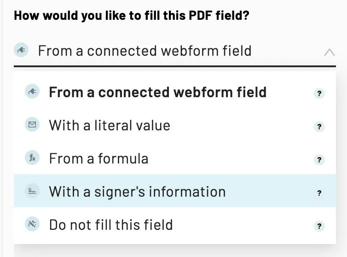Collapse the dropdown using the up chevron
This screenshot has height=257, width=347.
(329, 52)
